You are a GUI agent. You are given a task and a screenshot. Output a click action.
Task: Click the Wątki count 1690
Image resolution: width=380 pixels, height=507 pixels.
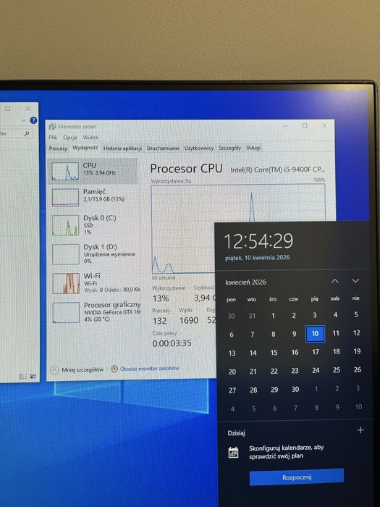point(189,320)
